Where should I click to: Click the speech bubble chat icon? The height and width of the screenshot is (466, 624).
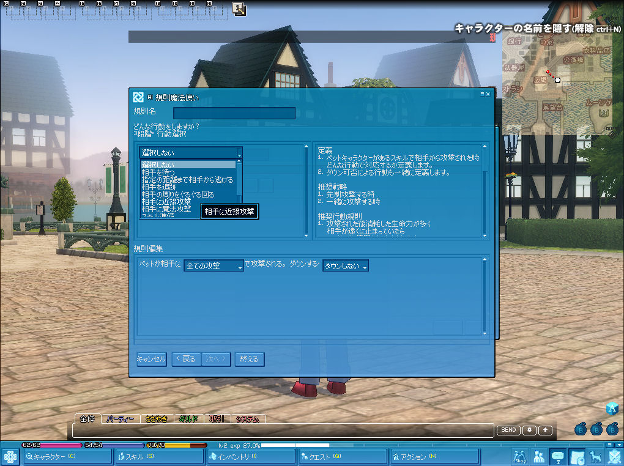[558, 456]
